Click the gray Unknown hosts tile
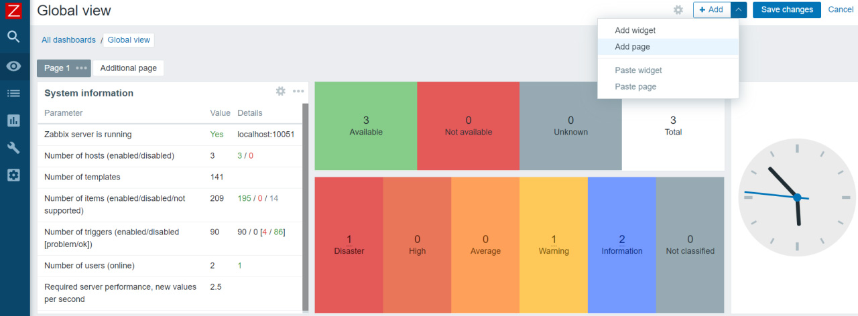The height and width of the screenshot is (316, 858). [571, 126]
